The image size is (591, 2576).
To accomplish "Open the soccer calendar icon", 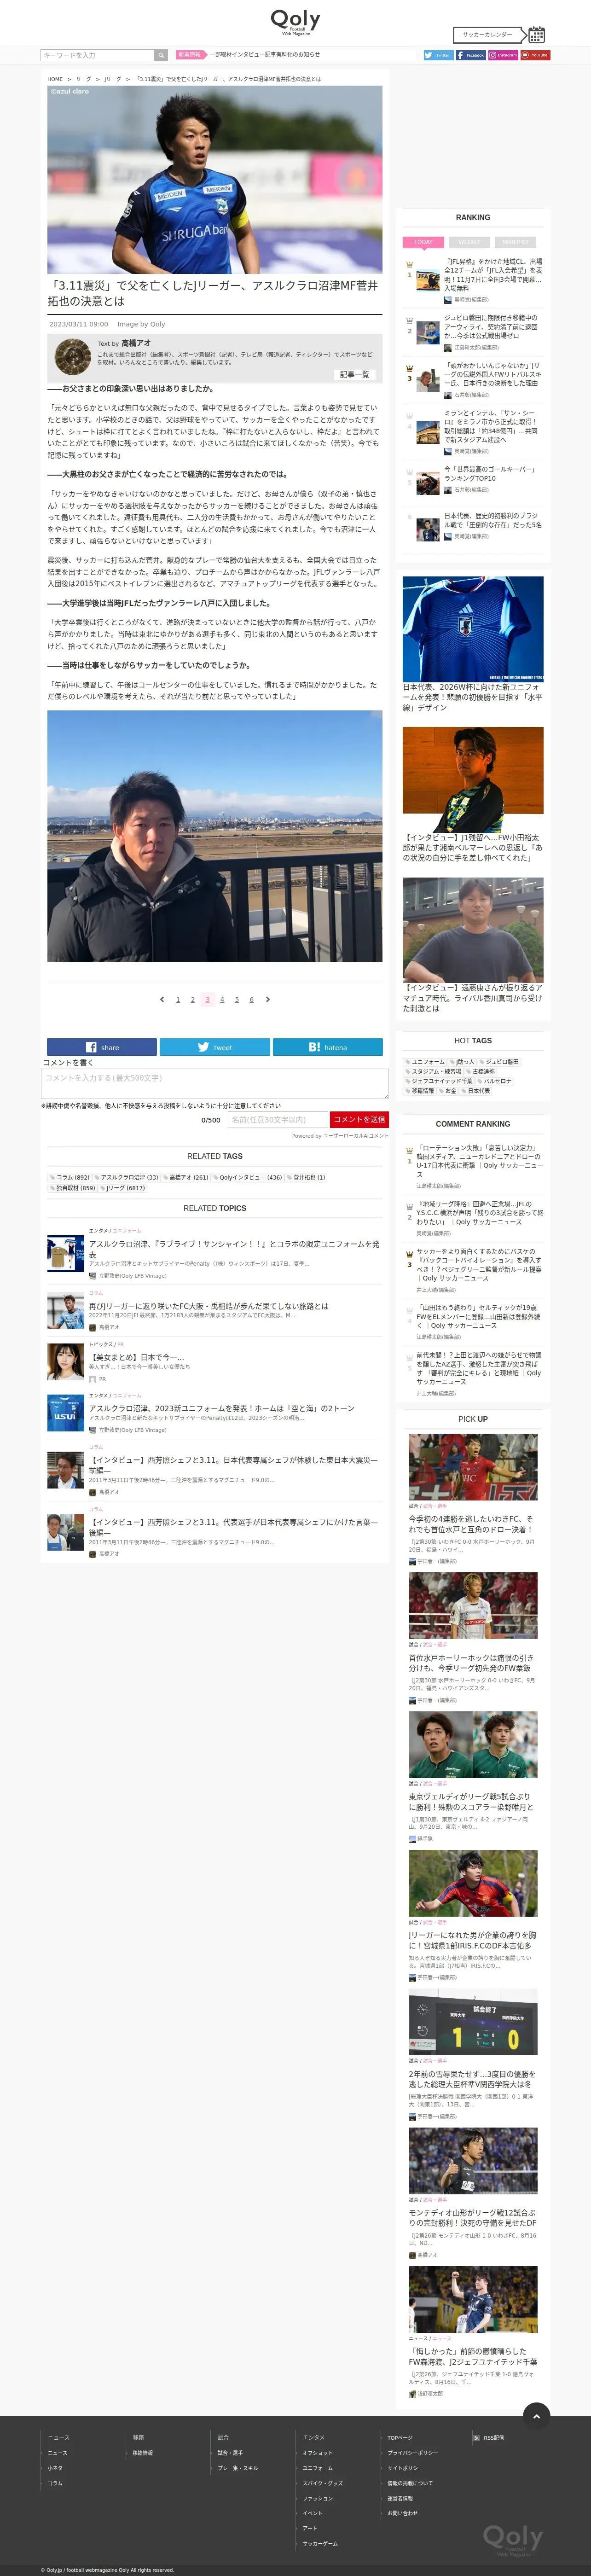I will pyautogui.click(x=537, y=34).
